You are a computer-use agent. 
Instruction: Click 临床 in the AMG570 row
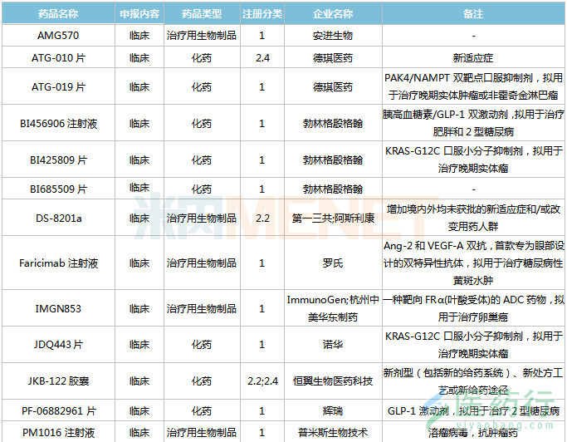click(139, 36)
